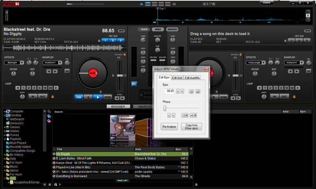Shift phase by -1/4
316x189 pixels.
[185, 115]
